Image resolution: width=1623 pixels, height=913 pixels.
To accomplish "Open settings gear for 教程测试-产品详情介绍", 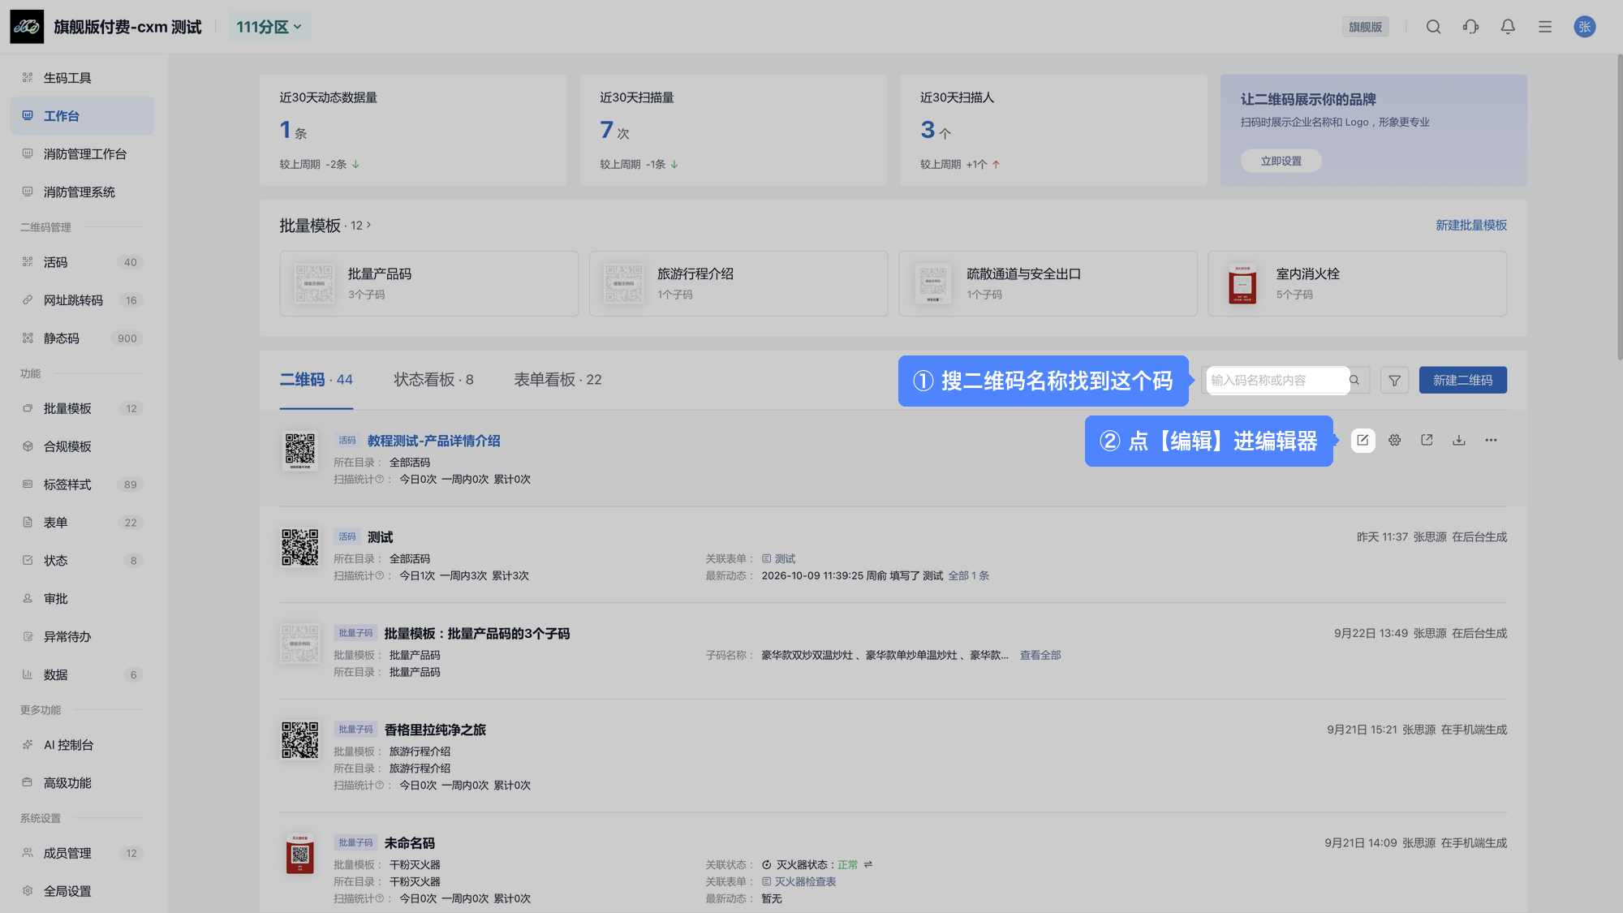I will point(1394,440).
